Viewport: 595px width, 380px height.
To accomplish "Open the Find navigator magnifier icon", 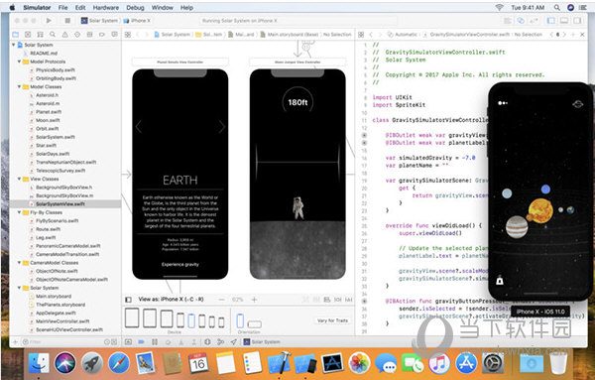I will tap(53, 34).
